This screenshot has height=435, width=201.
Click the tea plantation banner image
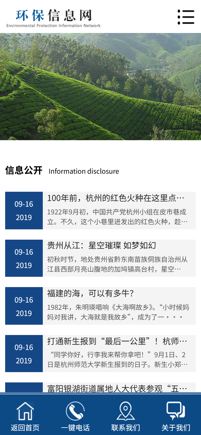(x=100, y=87)
